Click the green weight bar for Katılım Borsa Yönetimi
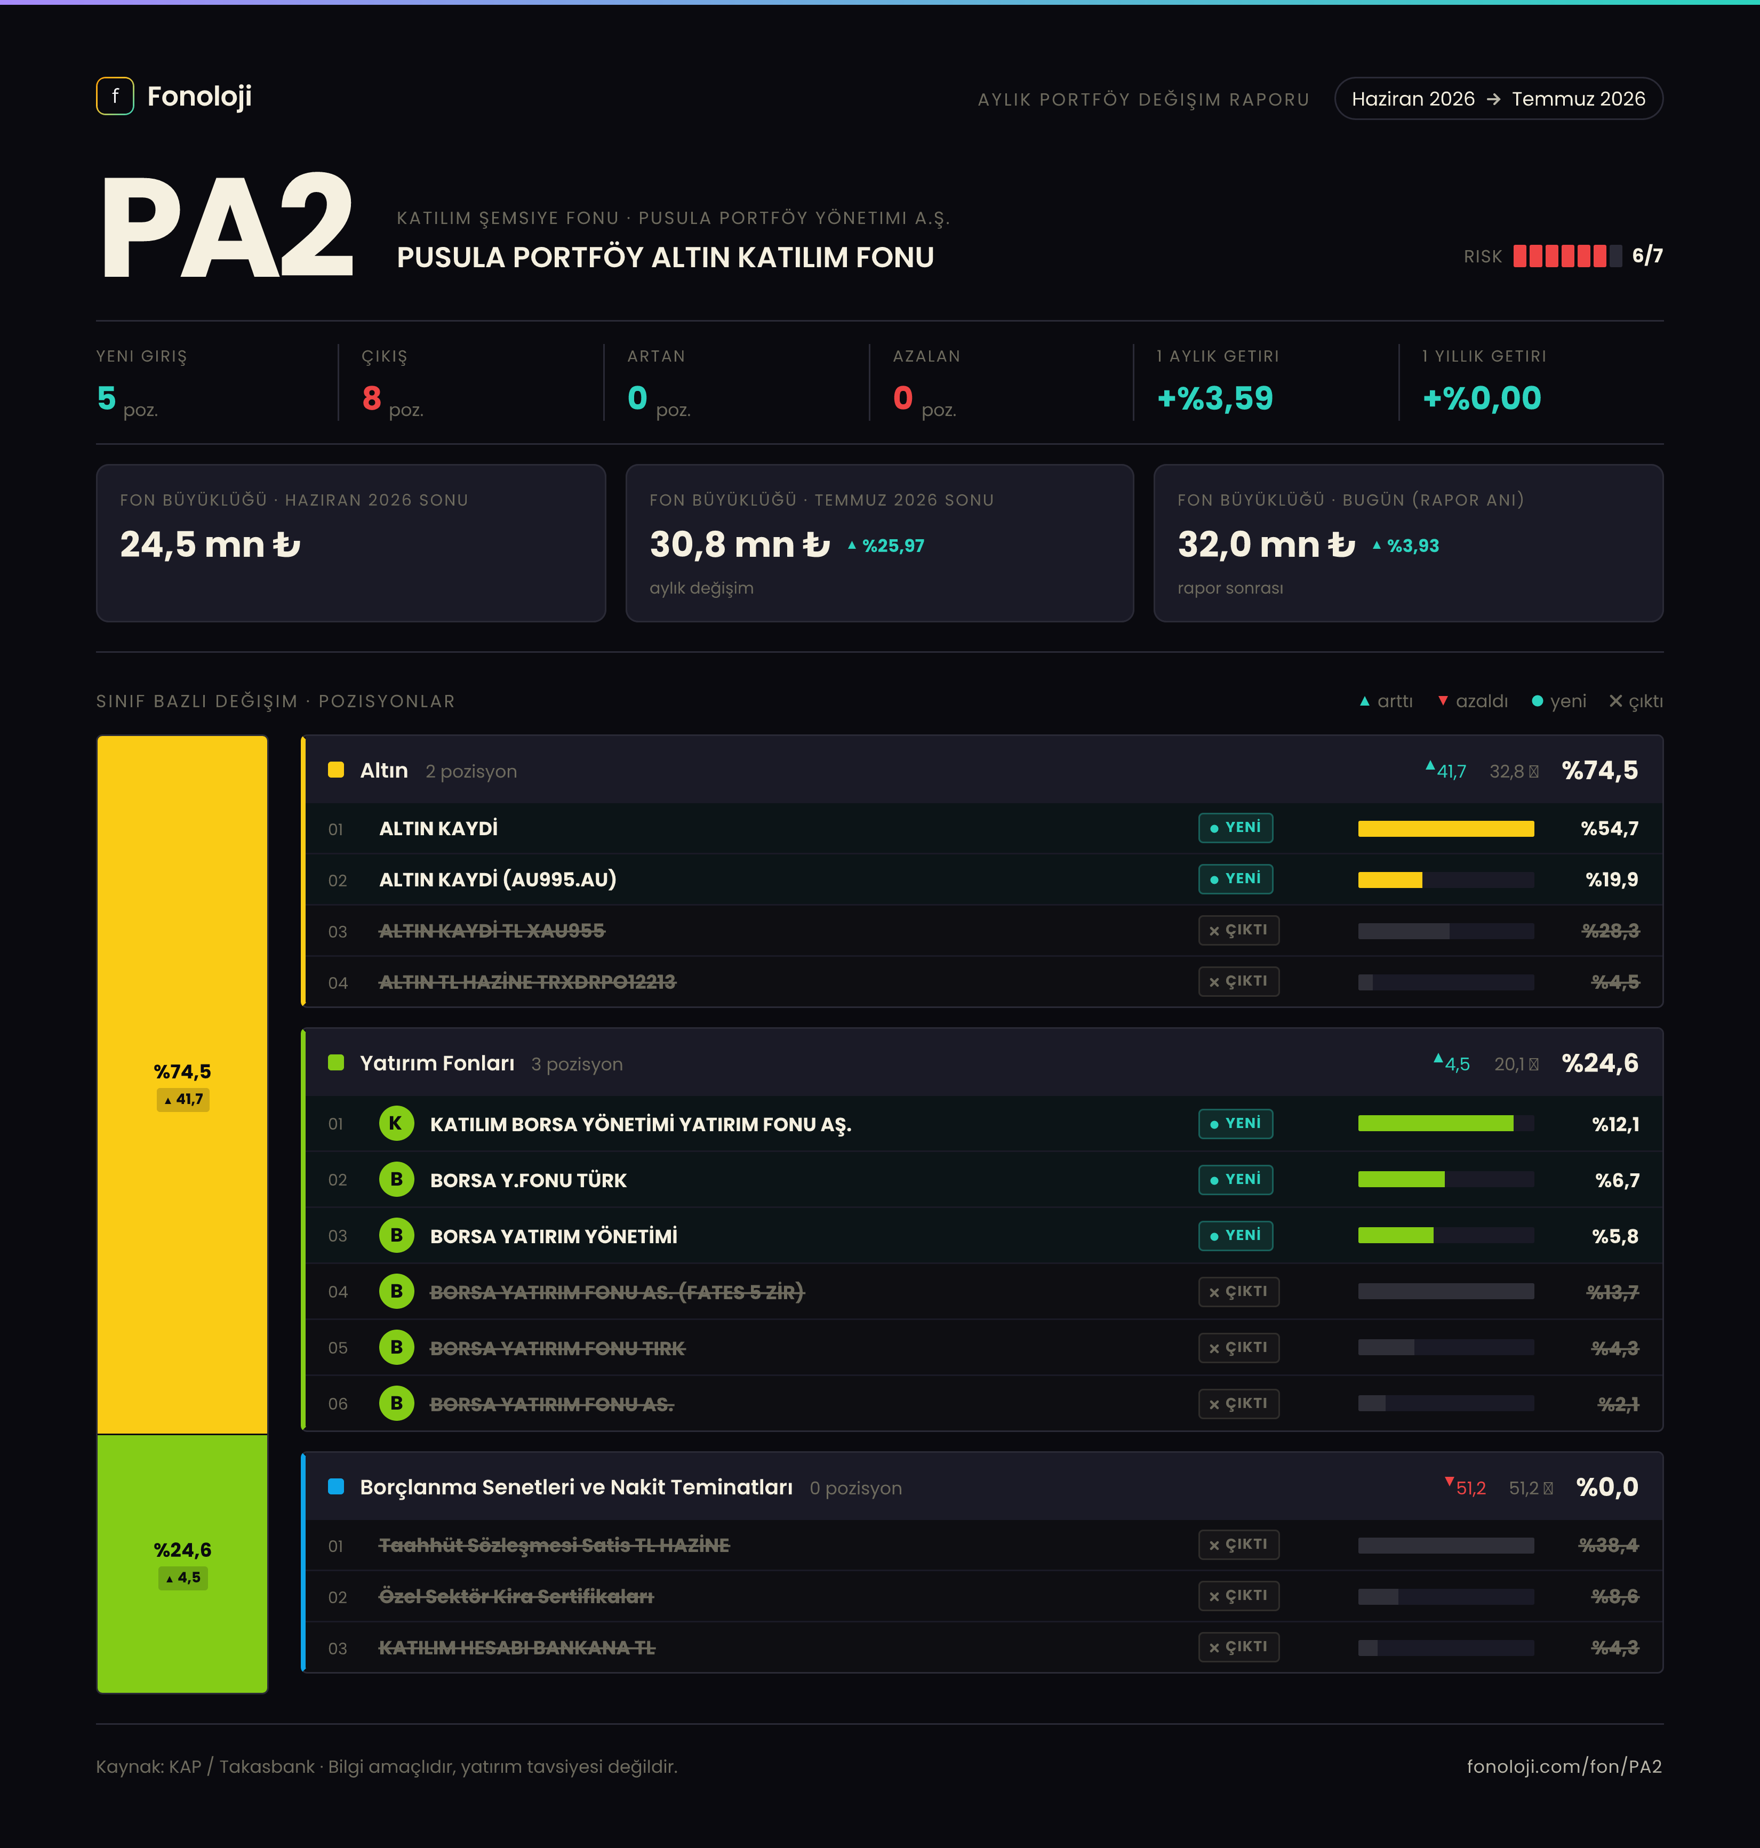Screen dimensions: 1760x1848 pos(1435,1124)
